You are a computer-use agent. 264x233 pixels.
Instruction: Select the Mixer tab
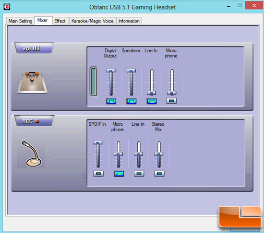[43, 20]
